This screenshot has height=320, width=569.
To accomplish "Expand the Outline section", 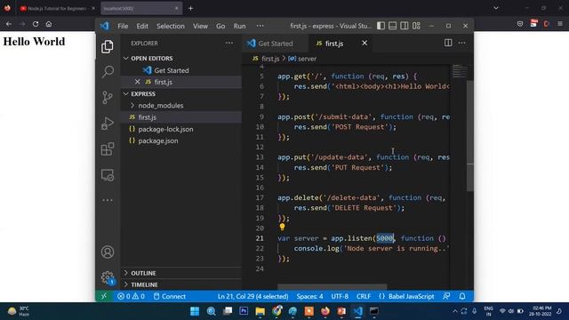I will click(x=126, y=273).
